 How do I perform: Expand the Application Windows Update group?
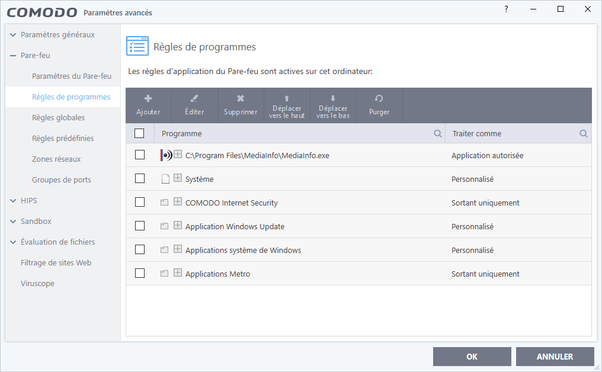pyautogui.click(x=177, y=225)
